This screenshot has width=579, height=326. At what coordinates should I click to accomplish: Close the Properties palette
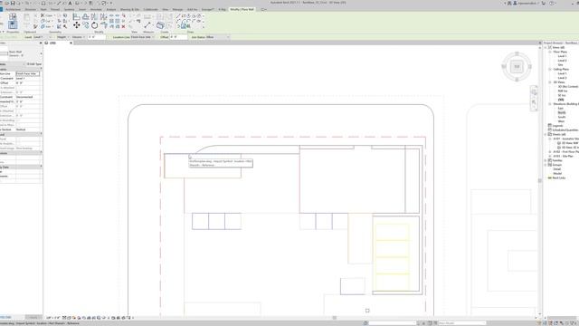point(41,43)
